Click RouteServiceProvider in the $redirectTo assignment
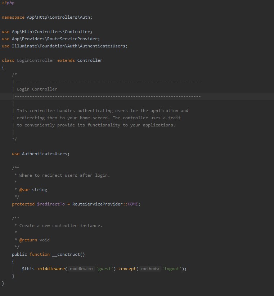Viewport: 274px width, 296px height. pyautogui.click(x=98, y=204)
